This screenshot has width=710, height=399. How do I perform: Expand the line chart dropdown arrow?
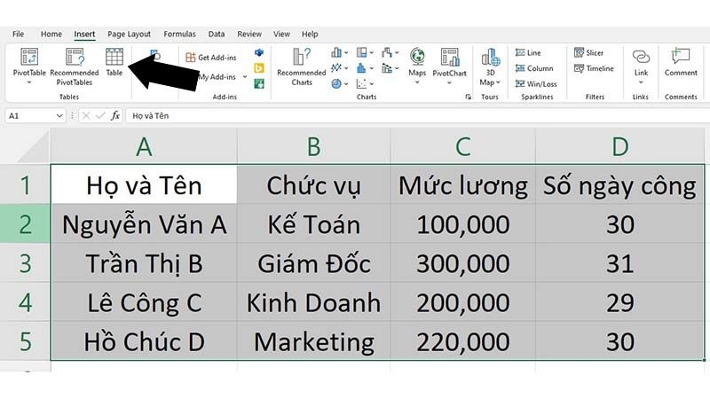(346, 68)
